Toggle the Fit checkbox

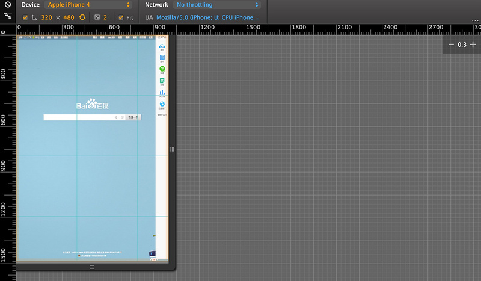point(121,17)
